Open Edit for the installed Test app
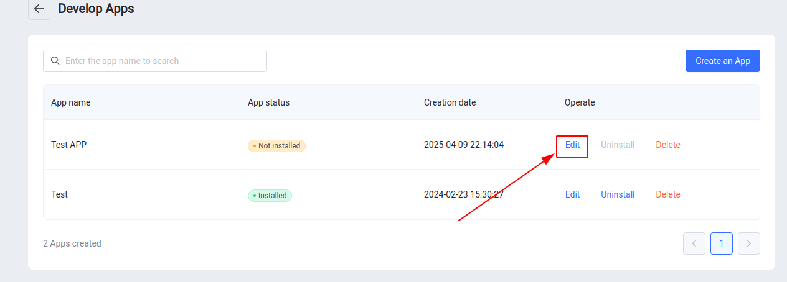Viewport: 787px width, 282px height. click(x=572, y=194)
